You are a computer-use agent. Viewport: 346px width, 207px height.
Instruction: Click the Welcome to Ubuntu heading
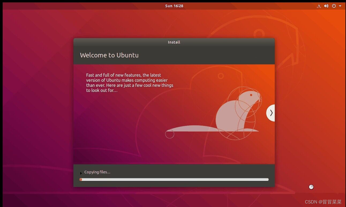109,55
